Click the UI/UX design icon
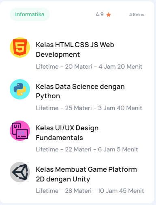The height and width of the screenshot is (205, 156). (20, 131)
